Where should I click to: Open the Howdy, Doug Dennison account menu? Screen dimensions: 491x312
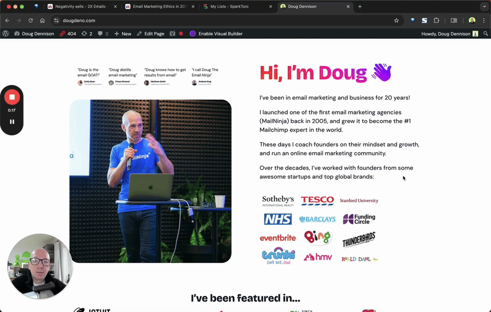pyautogui.click(x=450, y=33)
